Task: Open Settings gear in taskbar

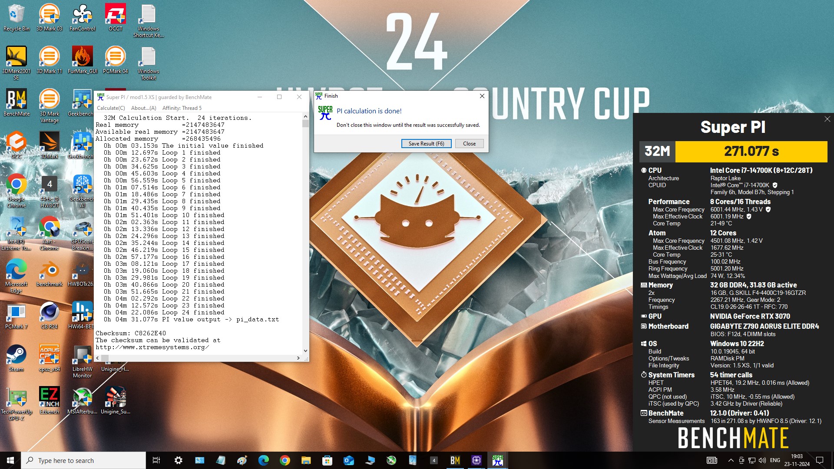Action: [178, 460]
